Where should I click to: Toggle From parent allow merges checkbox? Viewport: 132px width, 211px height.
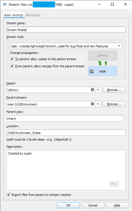click(12, 66)
